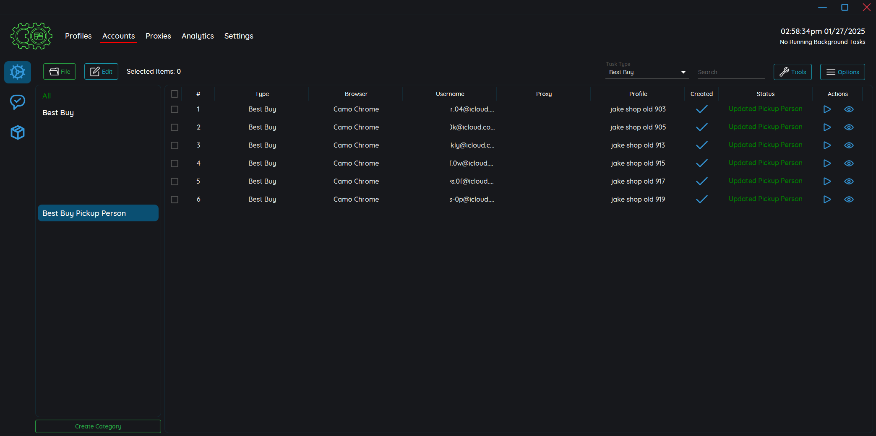Check the checkbox for row 4
The width and height of the screenshot is (876, 436).
[x=175, y=163]
